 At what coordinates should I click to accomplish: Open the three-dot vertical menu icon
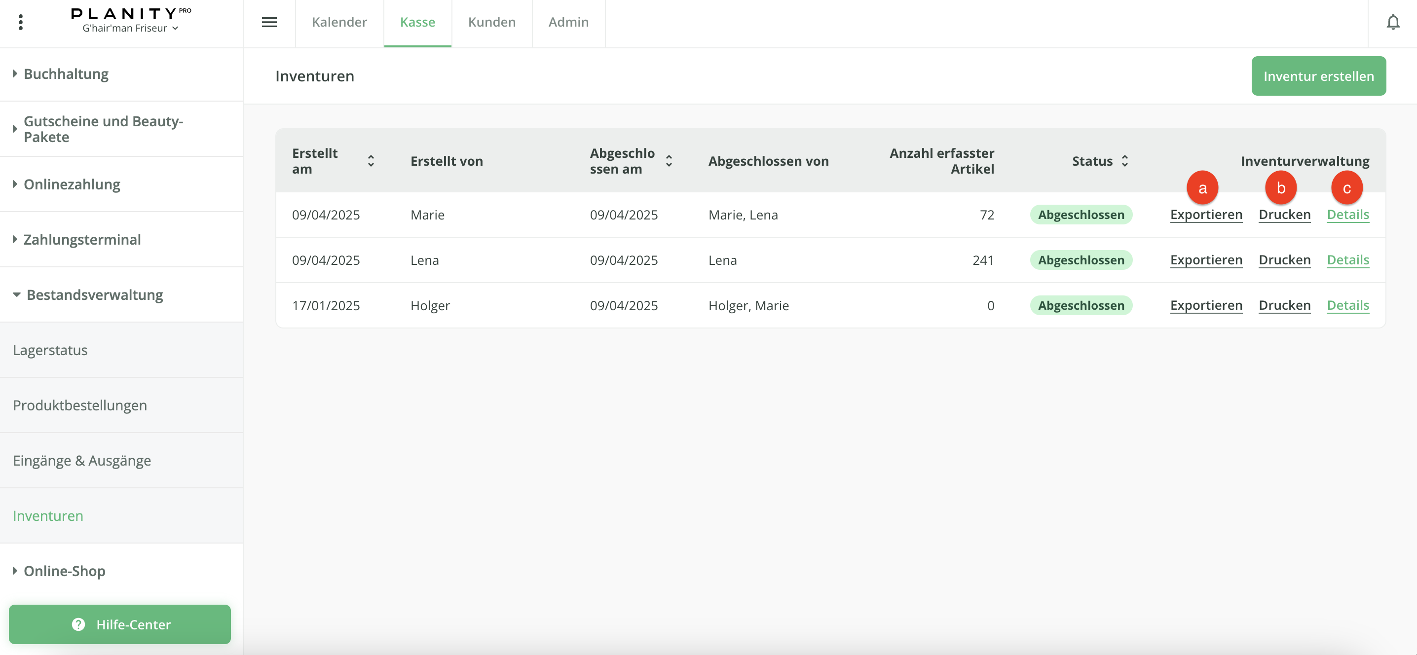(20, 23)
